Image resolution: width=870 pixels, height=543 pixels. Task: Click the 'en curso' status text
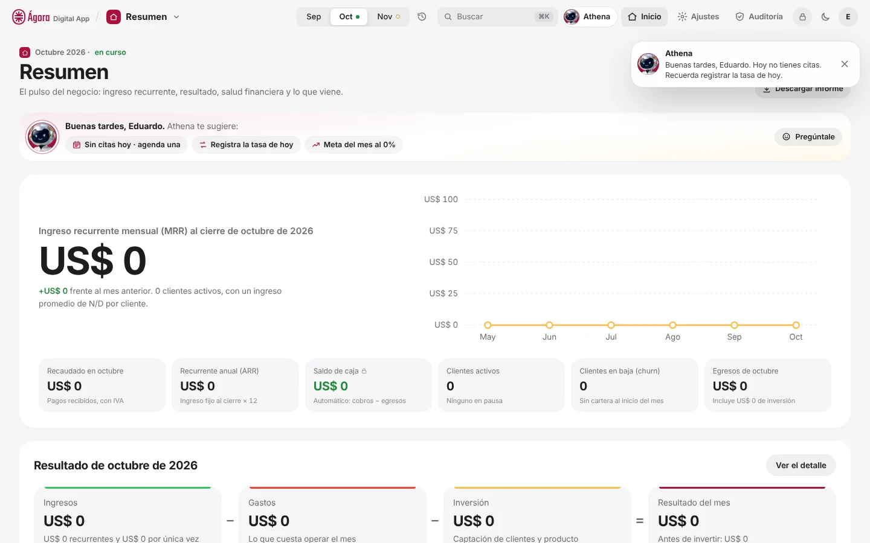(111, 52)
